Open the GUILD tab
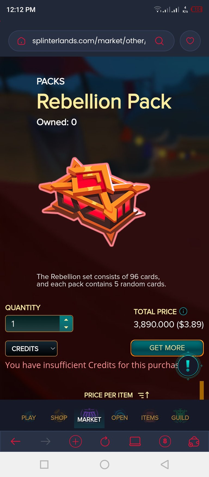 [180, 418]
